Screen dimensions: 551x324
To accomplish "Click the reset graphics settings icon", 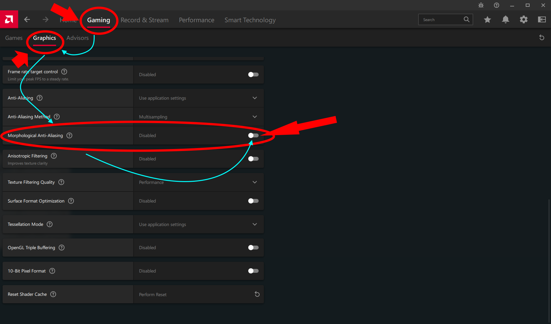I will 542,38.
